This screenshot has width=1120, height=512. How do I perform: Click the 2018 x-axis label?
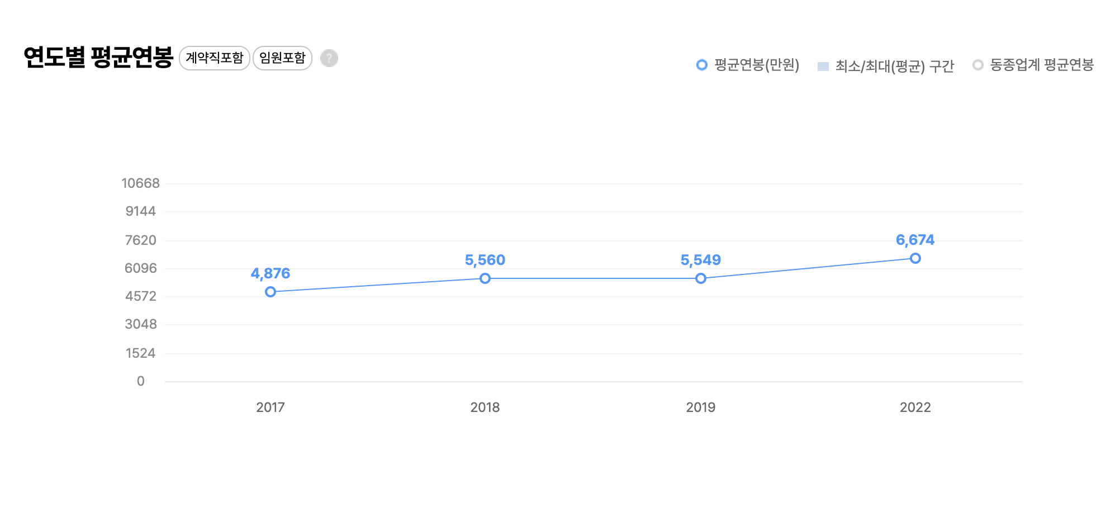485,407
